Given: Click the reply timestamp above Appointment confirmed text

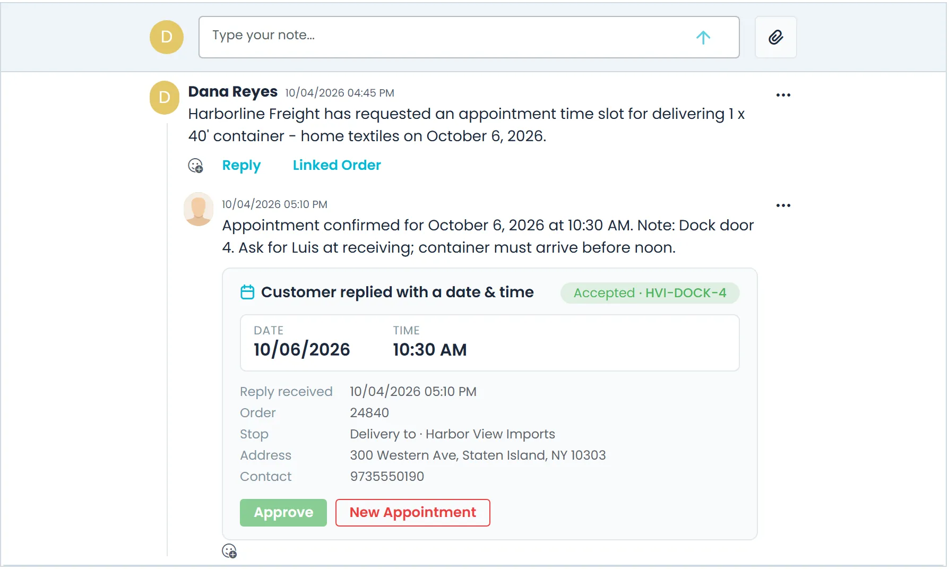Looking at the screenshot, I should point(274,204).
